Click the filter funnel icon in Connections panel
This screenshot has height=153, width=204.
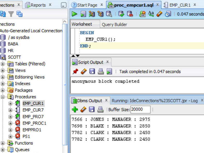click(11, 14)
